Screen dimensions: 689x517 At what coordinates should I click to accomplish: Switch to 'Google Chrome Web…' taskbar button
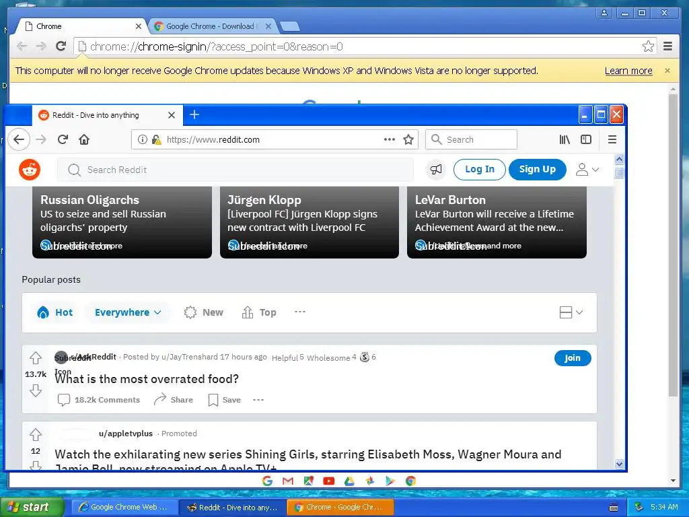tap(124, 508)
